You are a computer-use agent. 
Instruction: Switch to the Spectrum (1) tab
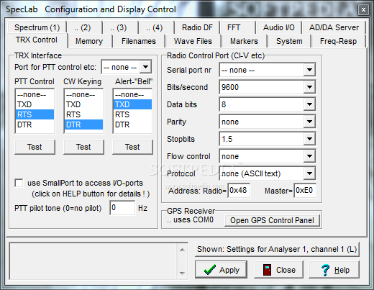(37, 27)
